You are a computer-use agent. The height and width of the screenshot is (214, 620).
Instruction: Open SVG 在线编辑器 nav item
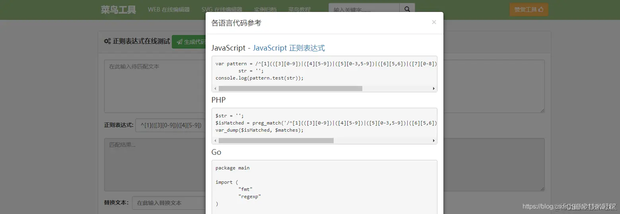(222, 10)
